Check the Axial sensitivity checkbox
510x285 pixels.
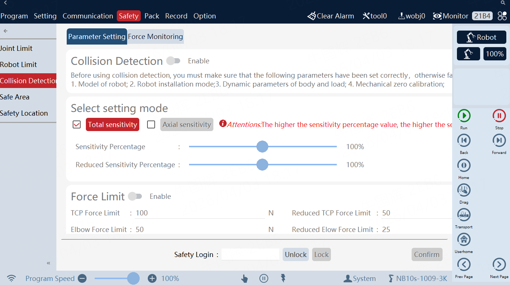point(151,124)
